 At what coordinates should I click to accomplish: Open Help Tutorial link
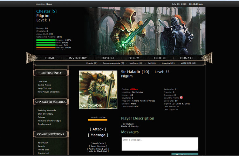(45, 88)
